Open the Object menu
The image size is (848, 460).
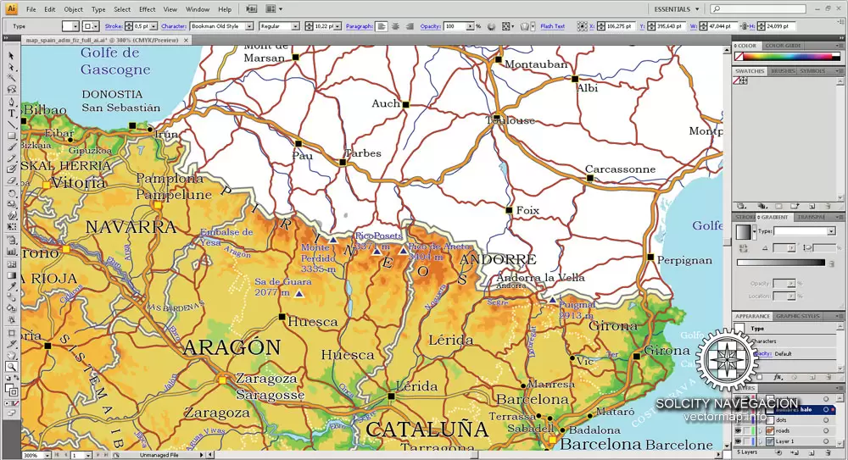coord(74,9)
